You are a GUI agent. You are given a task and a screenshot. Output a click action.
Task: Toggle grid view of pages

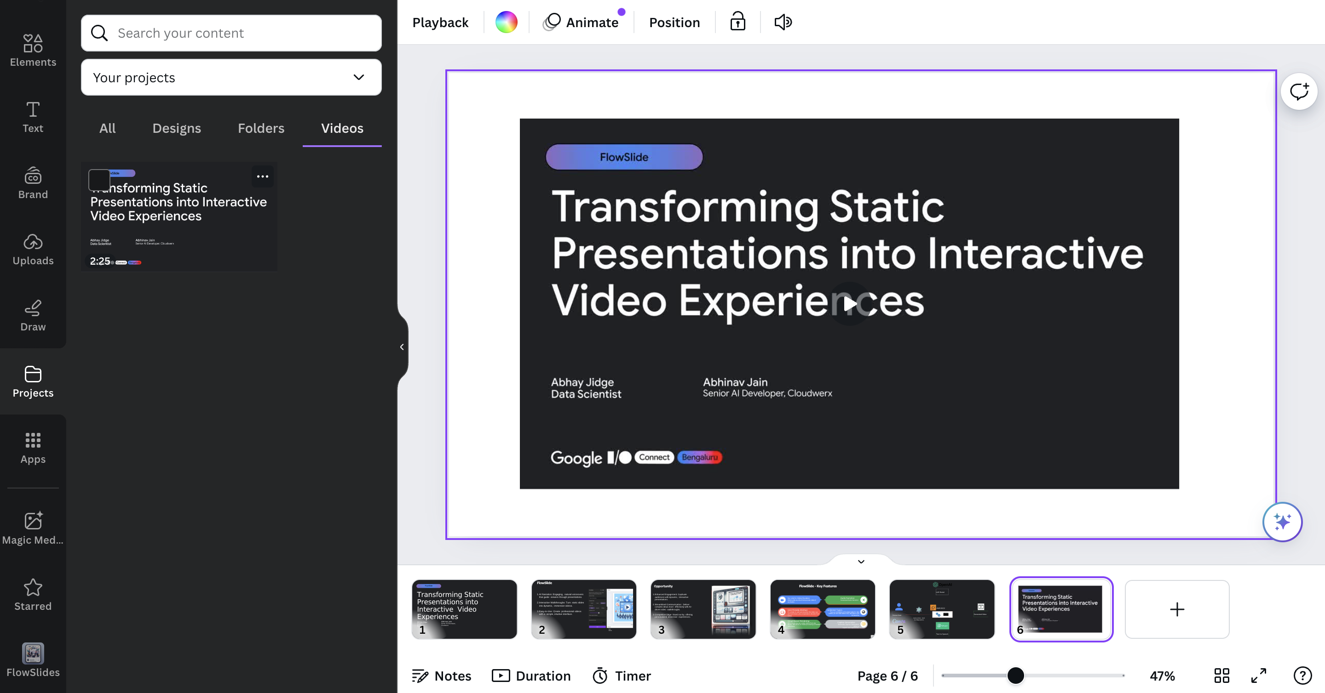tap(1221, 676)
